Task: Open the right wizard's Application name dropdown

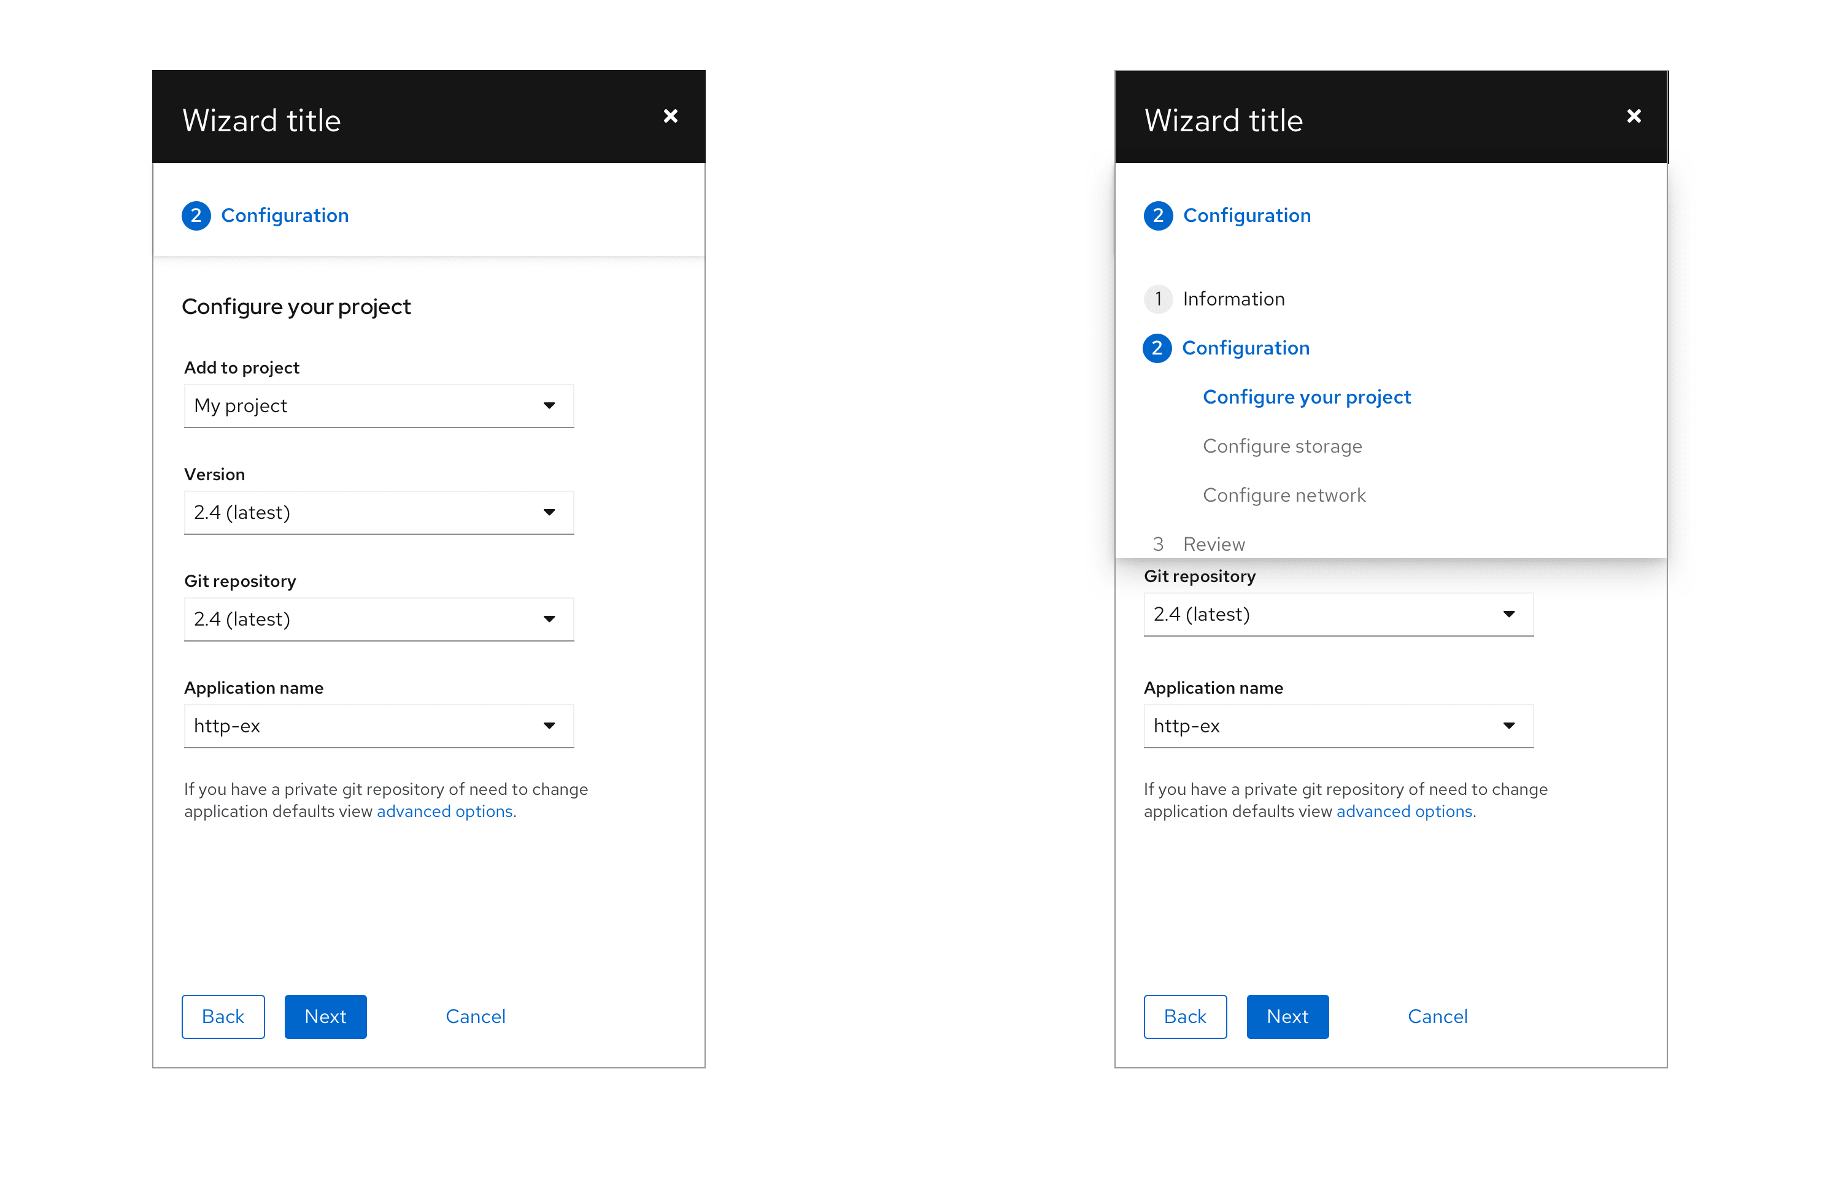Action: (1337, 726)
